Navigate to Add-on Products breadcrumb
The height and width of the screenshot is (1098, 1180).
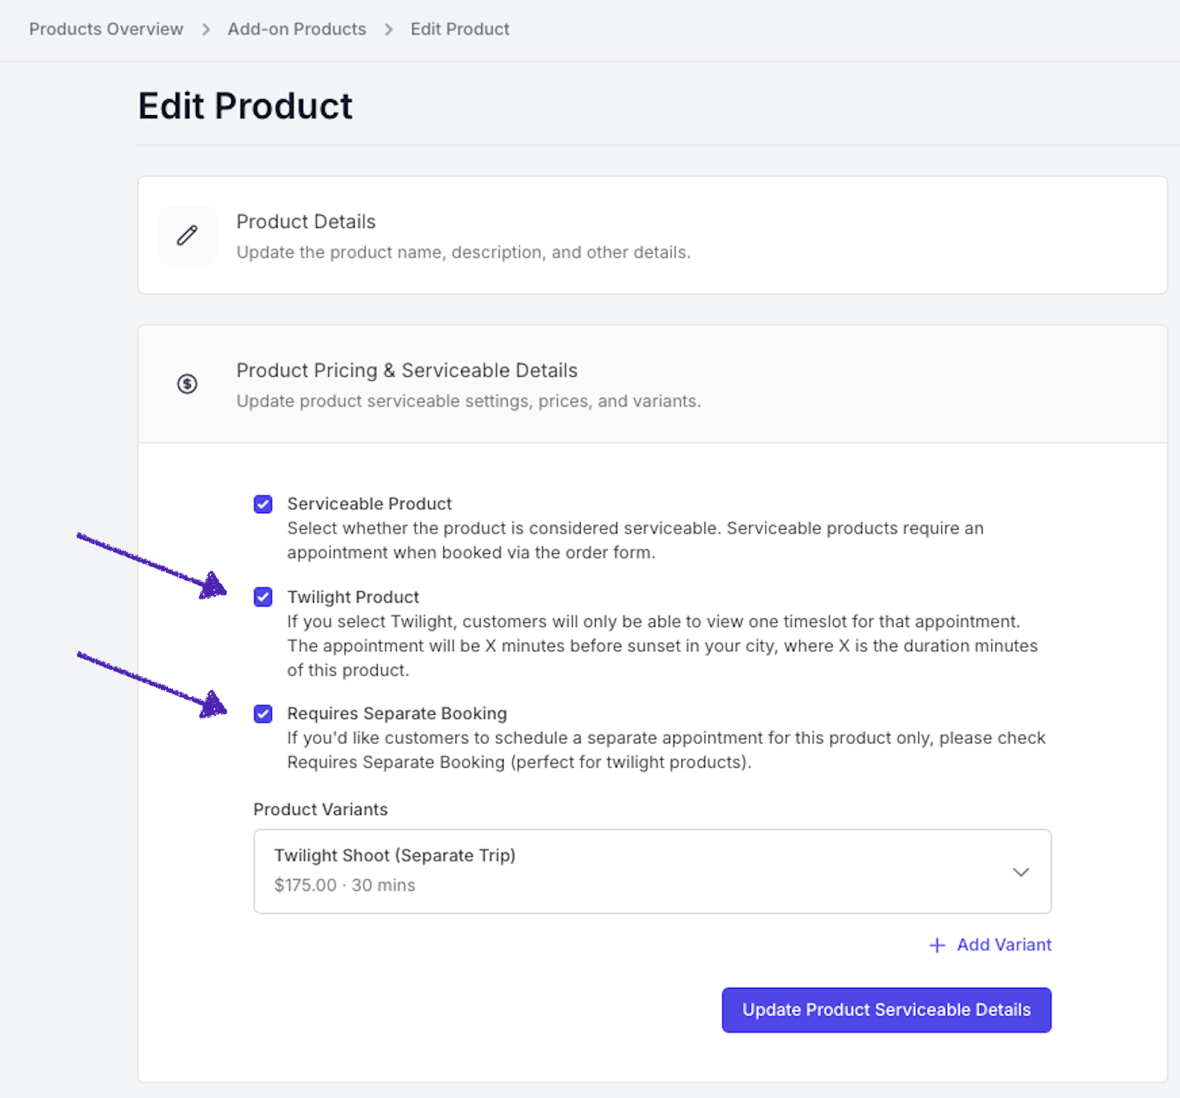(x=297, y=29)
